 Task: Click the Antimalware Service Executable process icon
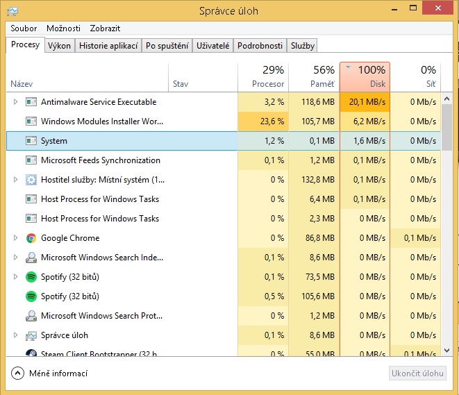[31, 102]
